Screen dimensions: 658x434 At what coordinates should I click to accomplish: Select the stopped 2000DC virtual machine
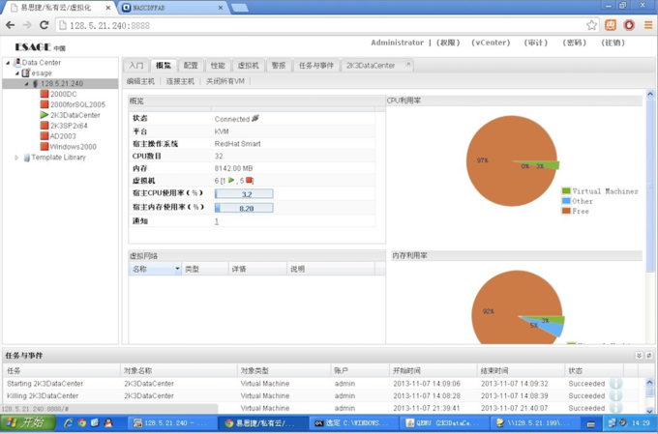63,94
